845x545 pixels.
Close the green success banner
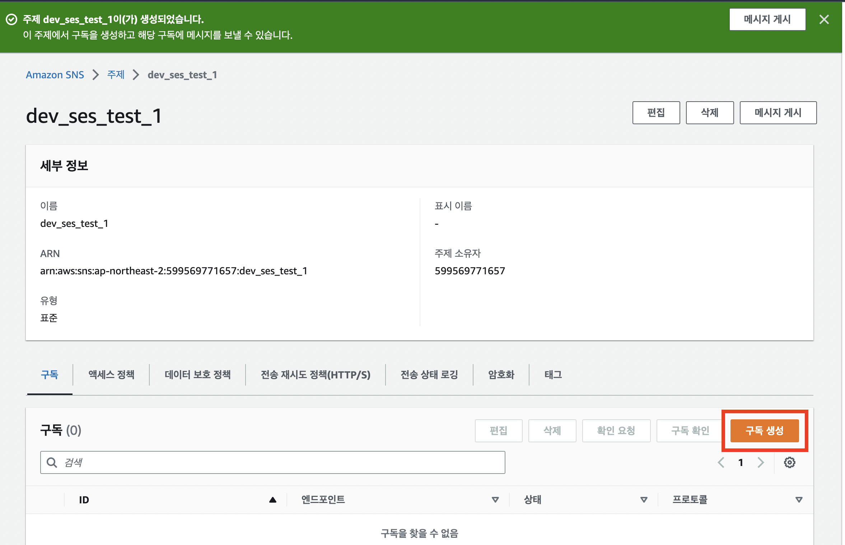point(824,19)
